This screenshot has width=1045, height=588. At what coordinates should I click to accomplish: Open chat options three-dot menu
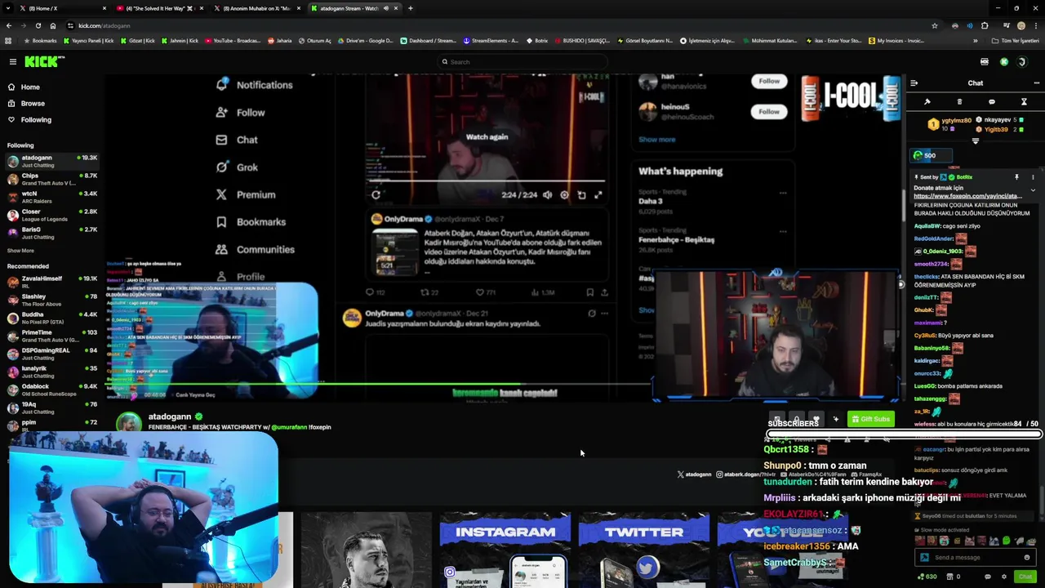click(1036, 82)
